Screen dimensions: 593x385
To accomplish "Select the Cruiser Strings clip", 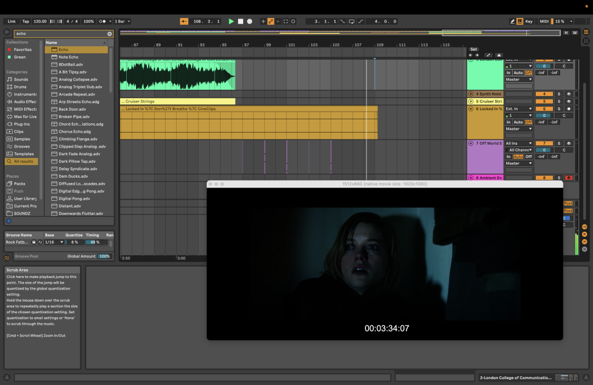I will (x=177, y=101).
